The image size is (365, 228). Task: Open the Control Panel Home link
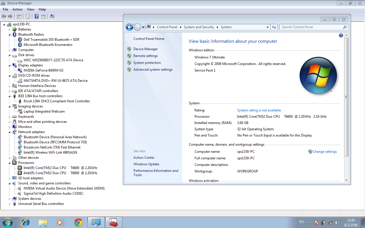[x=149, y=39]
